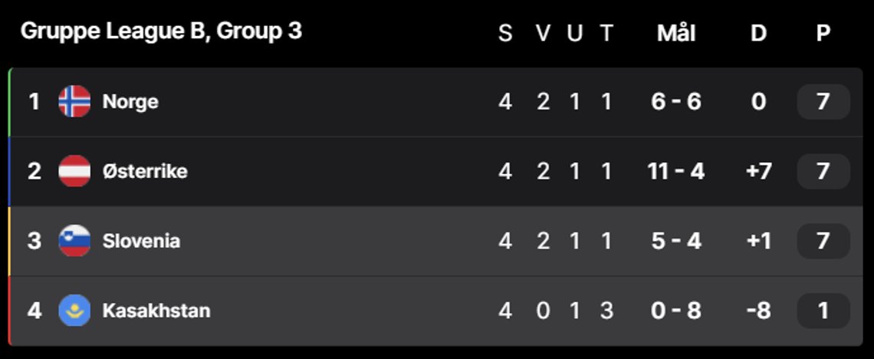The width and height of the screenshot is (874, 359).
Task: Open the Østerrike team link
Action: (x=145, y=171)
